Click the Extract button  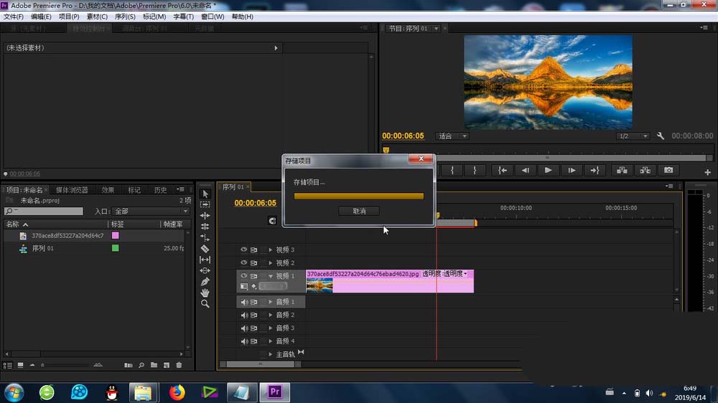tap(645, 170)
